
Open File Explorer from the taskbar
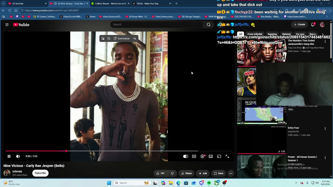coord(171,183)
